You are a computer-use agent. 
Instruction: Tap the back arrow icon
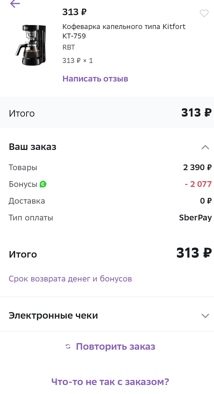pyautogui.click(x=15, y=4)
